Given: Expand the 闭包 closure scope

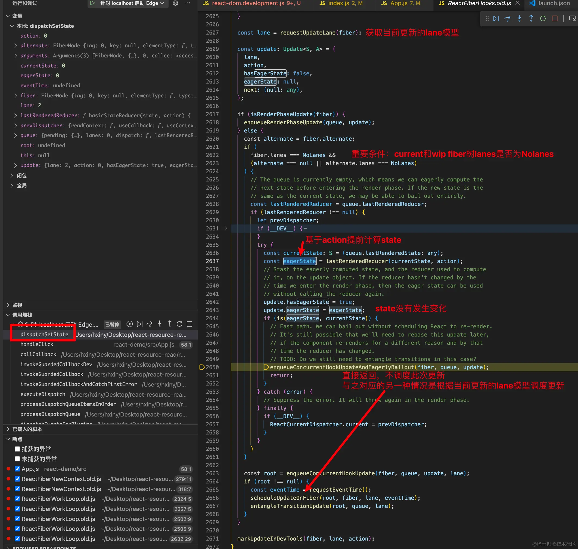Looking at the screenshot, I should pos(12,175).
